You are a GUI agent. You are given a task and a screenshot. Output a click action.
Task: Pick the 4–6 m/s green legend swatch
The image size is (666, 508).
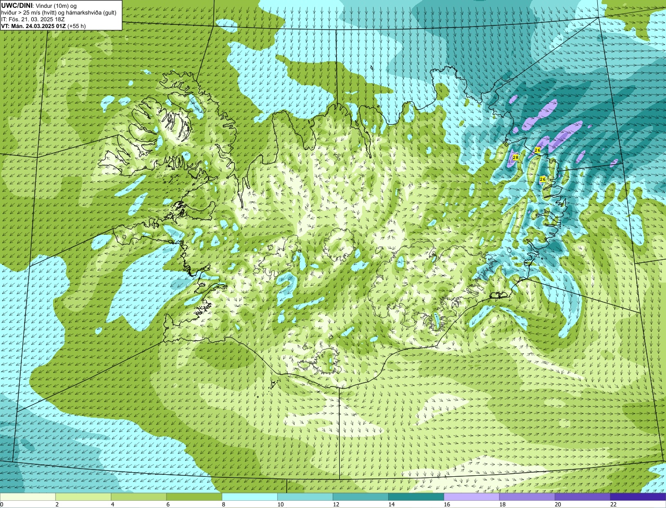point(138,497)
